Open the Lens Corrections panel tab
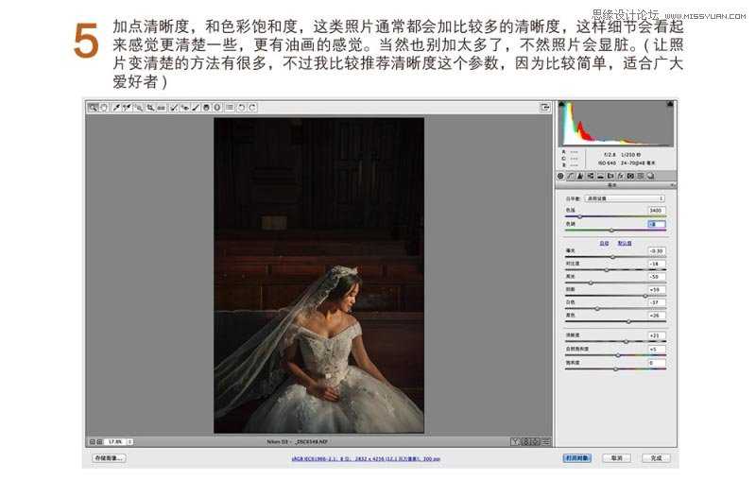Screen dimensions: 756x480 tap(610, 176)
